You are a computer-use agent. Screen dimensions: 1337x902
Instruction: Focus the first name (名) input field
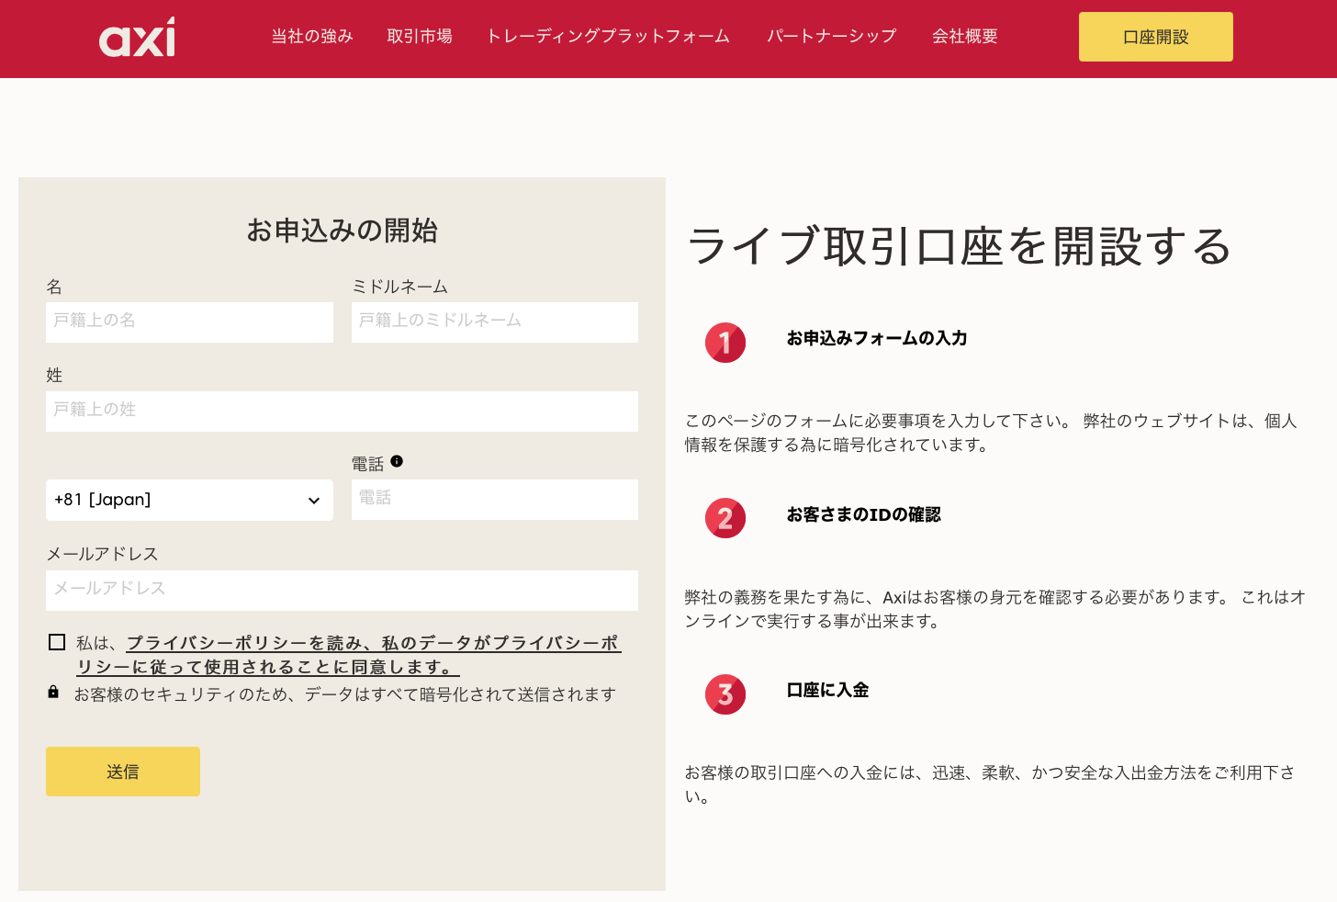(189, 321)
